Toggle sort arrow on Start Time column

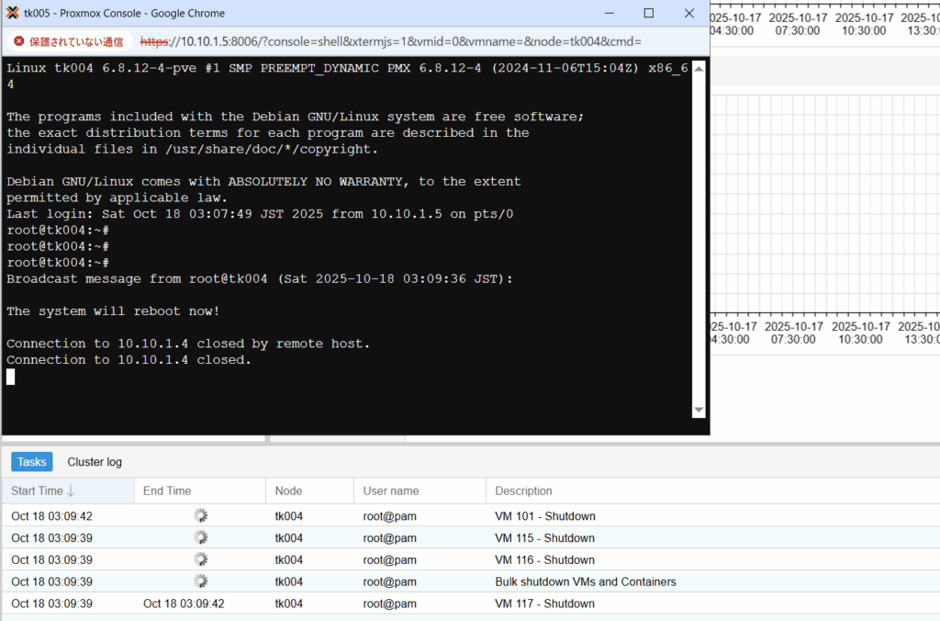pos(71,491)
